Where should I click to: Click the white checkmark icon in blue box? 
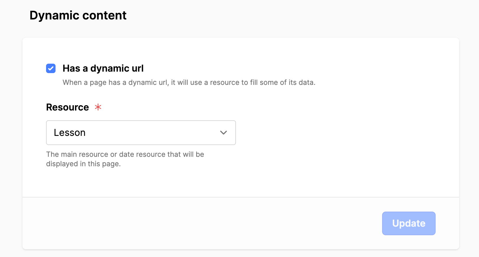[x=51, y=68]
